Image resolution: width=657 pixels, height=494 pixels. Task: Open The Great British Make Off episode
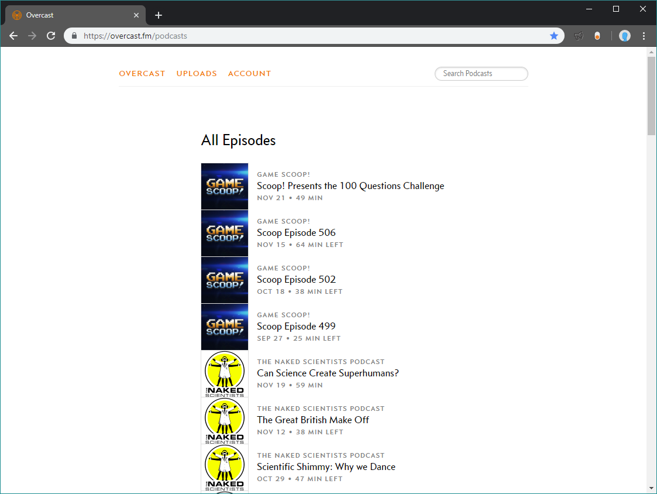tap(313, 420)
